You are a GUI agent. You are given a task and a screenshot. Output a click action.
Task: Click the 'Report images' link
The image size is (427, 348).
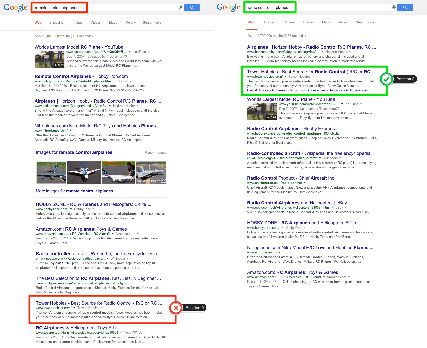click(x=155, y=152)
